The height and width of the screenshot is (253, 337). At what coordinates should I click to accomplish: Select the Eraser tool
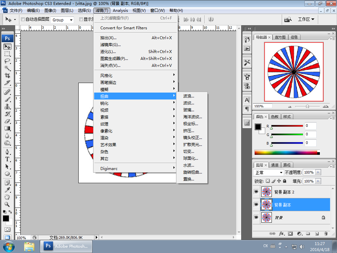7,121
